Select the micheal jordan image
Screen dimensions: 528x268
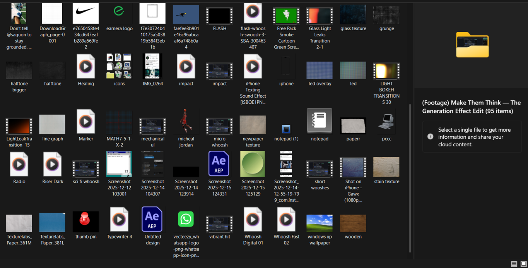point(186,122)
